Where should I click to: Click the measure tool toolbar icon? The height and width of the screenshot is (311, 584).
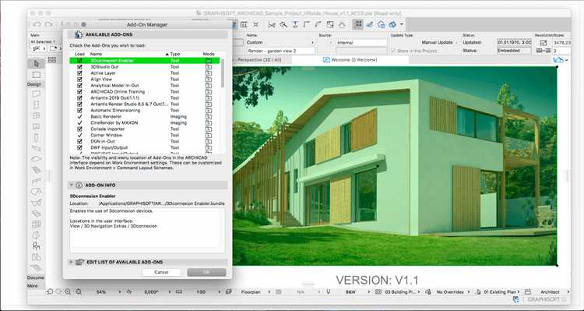click(x=369, y=25)
